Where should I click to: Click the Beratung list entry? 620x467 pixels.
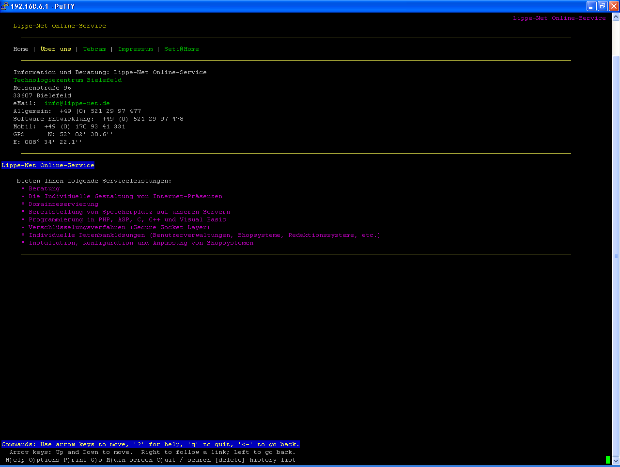click(44, 188)
